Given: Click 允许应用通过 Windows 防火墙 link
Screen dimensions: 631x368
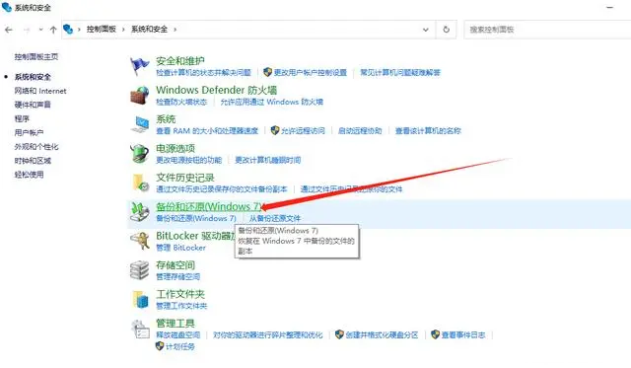Looking at the screenshot, I should [x=272, y=102].
